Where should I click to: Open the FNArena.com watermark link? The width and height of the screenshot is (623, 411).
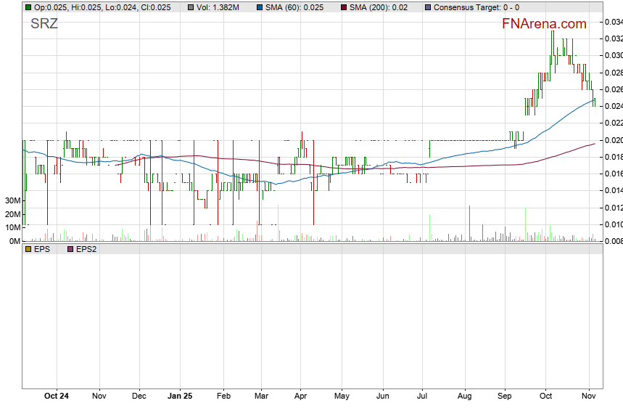coord(545,24)
